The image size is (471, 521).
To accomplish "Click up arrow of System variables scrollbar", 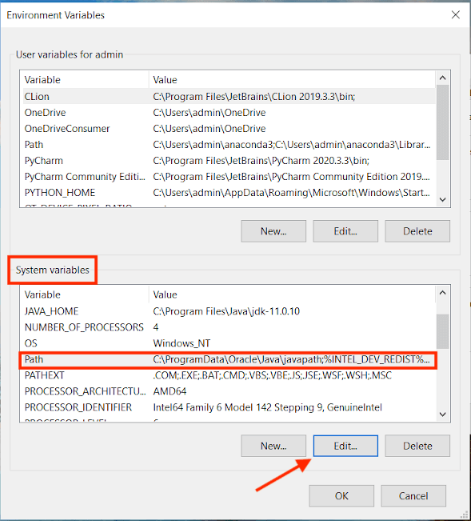I will (442, 292).
